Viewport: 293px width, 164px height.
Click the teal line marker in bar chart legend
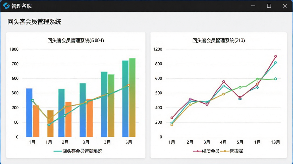click(x=57, y=151)
